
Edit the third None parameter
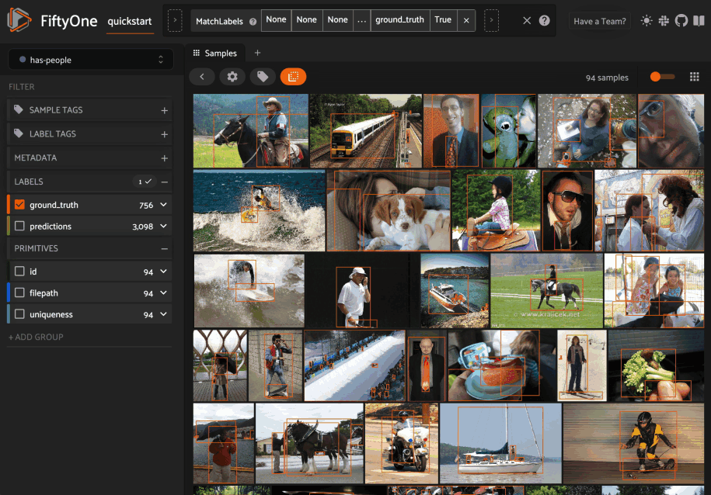[x=338, y=20]
